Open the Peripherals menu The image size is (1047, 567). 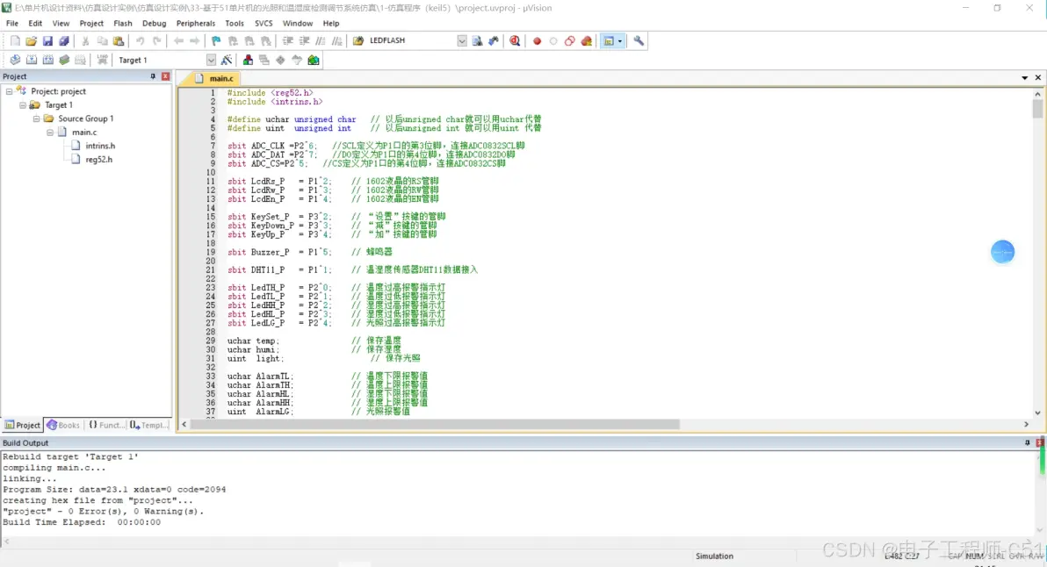pos(195,24)
